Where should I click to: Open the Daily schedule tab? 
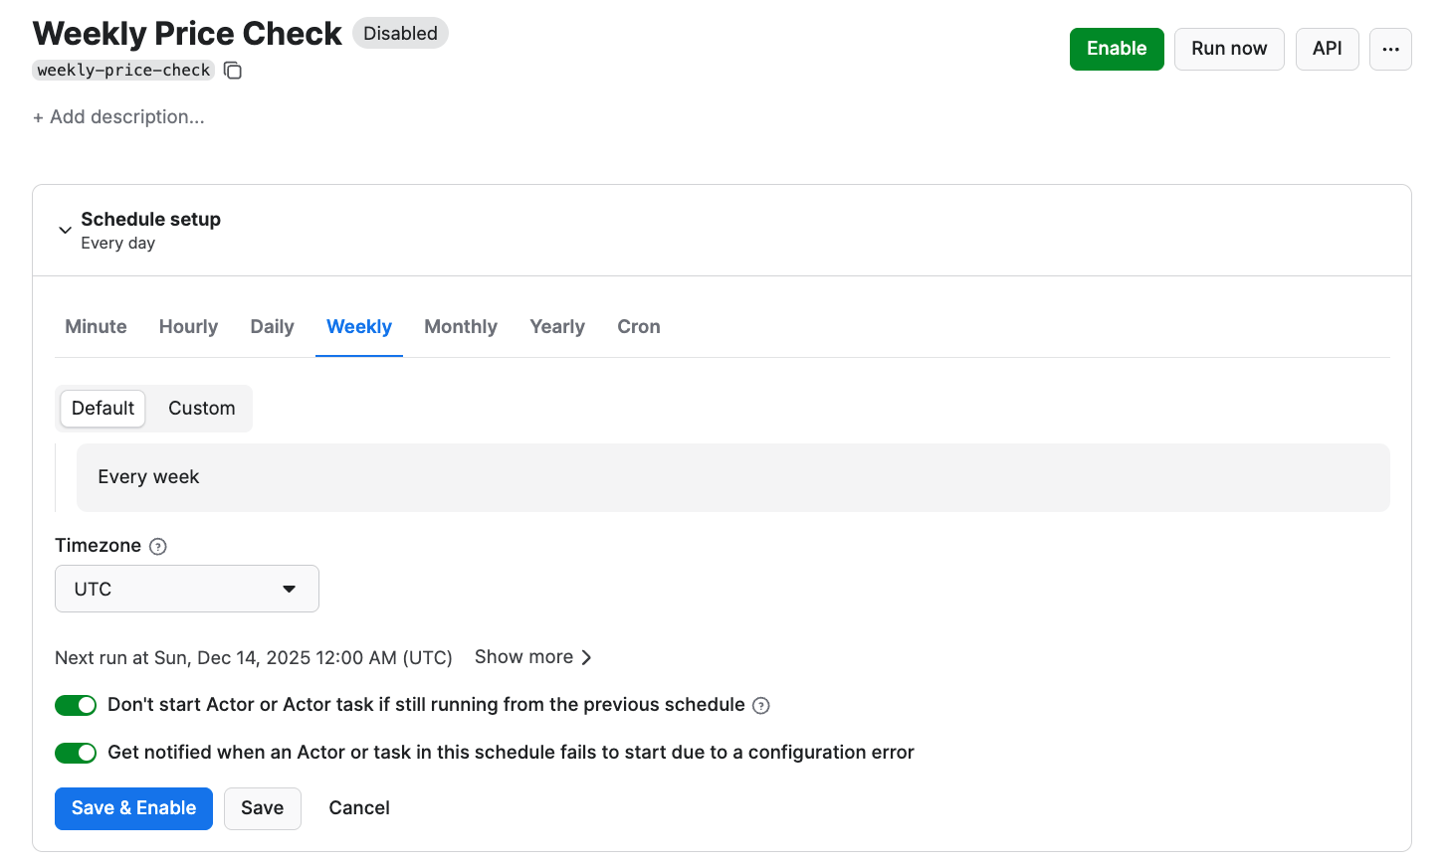272,327
